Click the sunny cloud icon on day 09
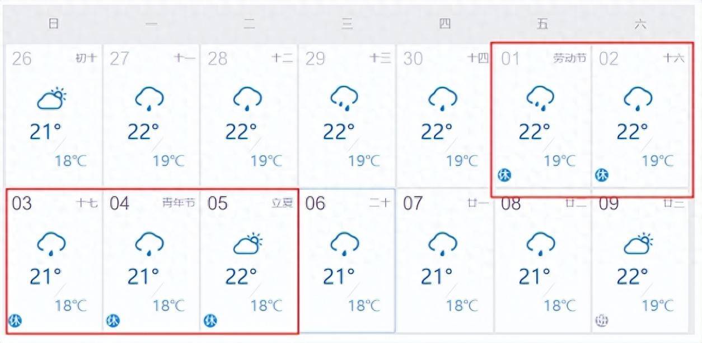This screenshot has width=702, height=343. (638, 244)
